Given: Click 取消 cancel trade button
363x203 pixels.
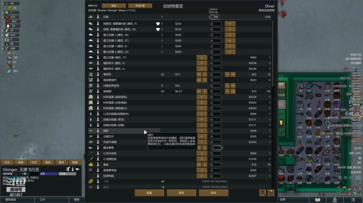Looking at the screenshot, I should (213, 193).
